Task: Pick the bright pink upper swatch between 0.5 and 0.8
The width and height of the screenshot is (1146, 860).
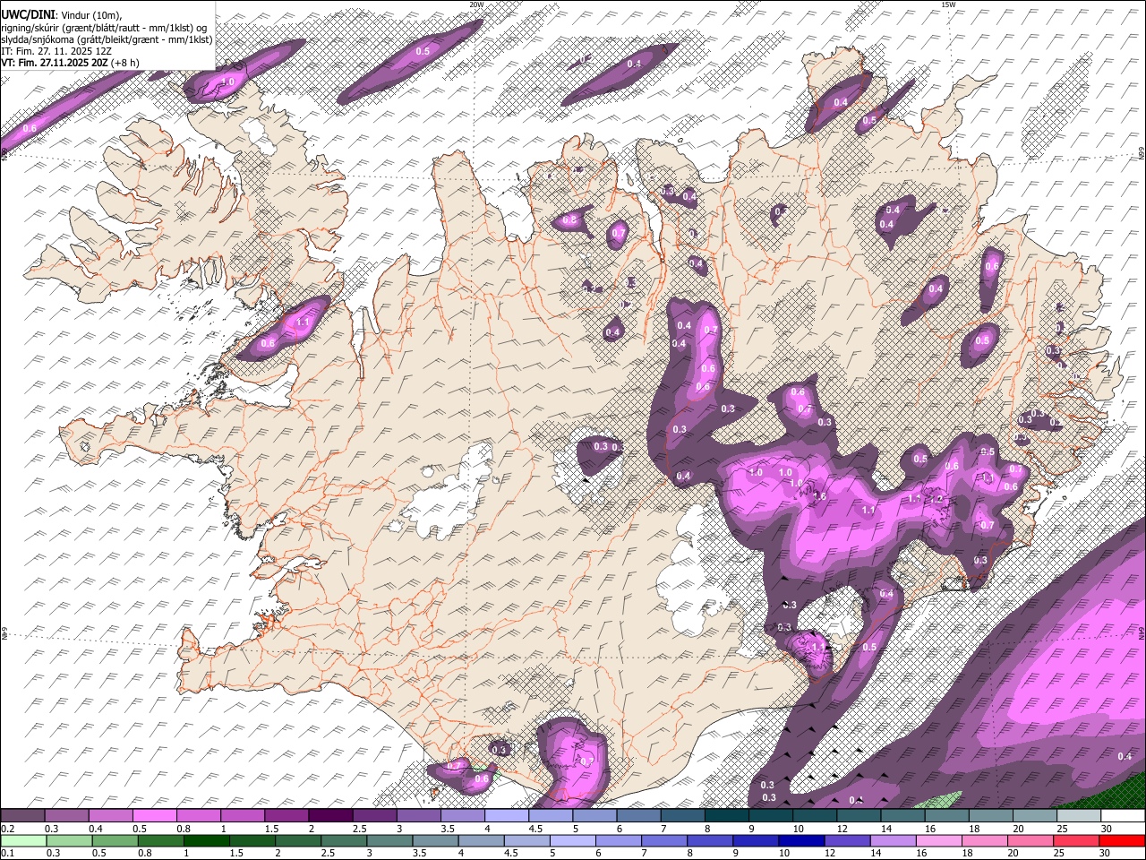Action: [154, 816]
